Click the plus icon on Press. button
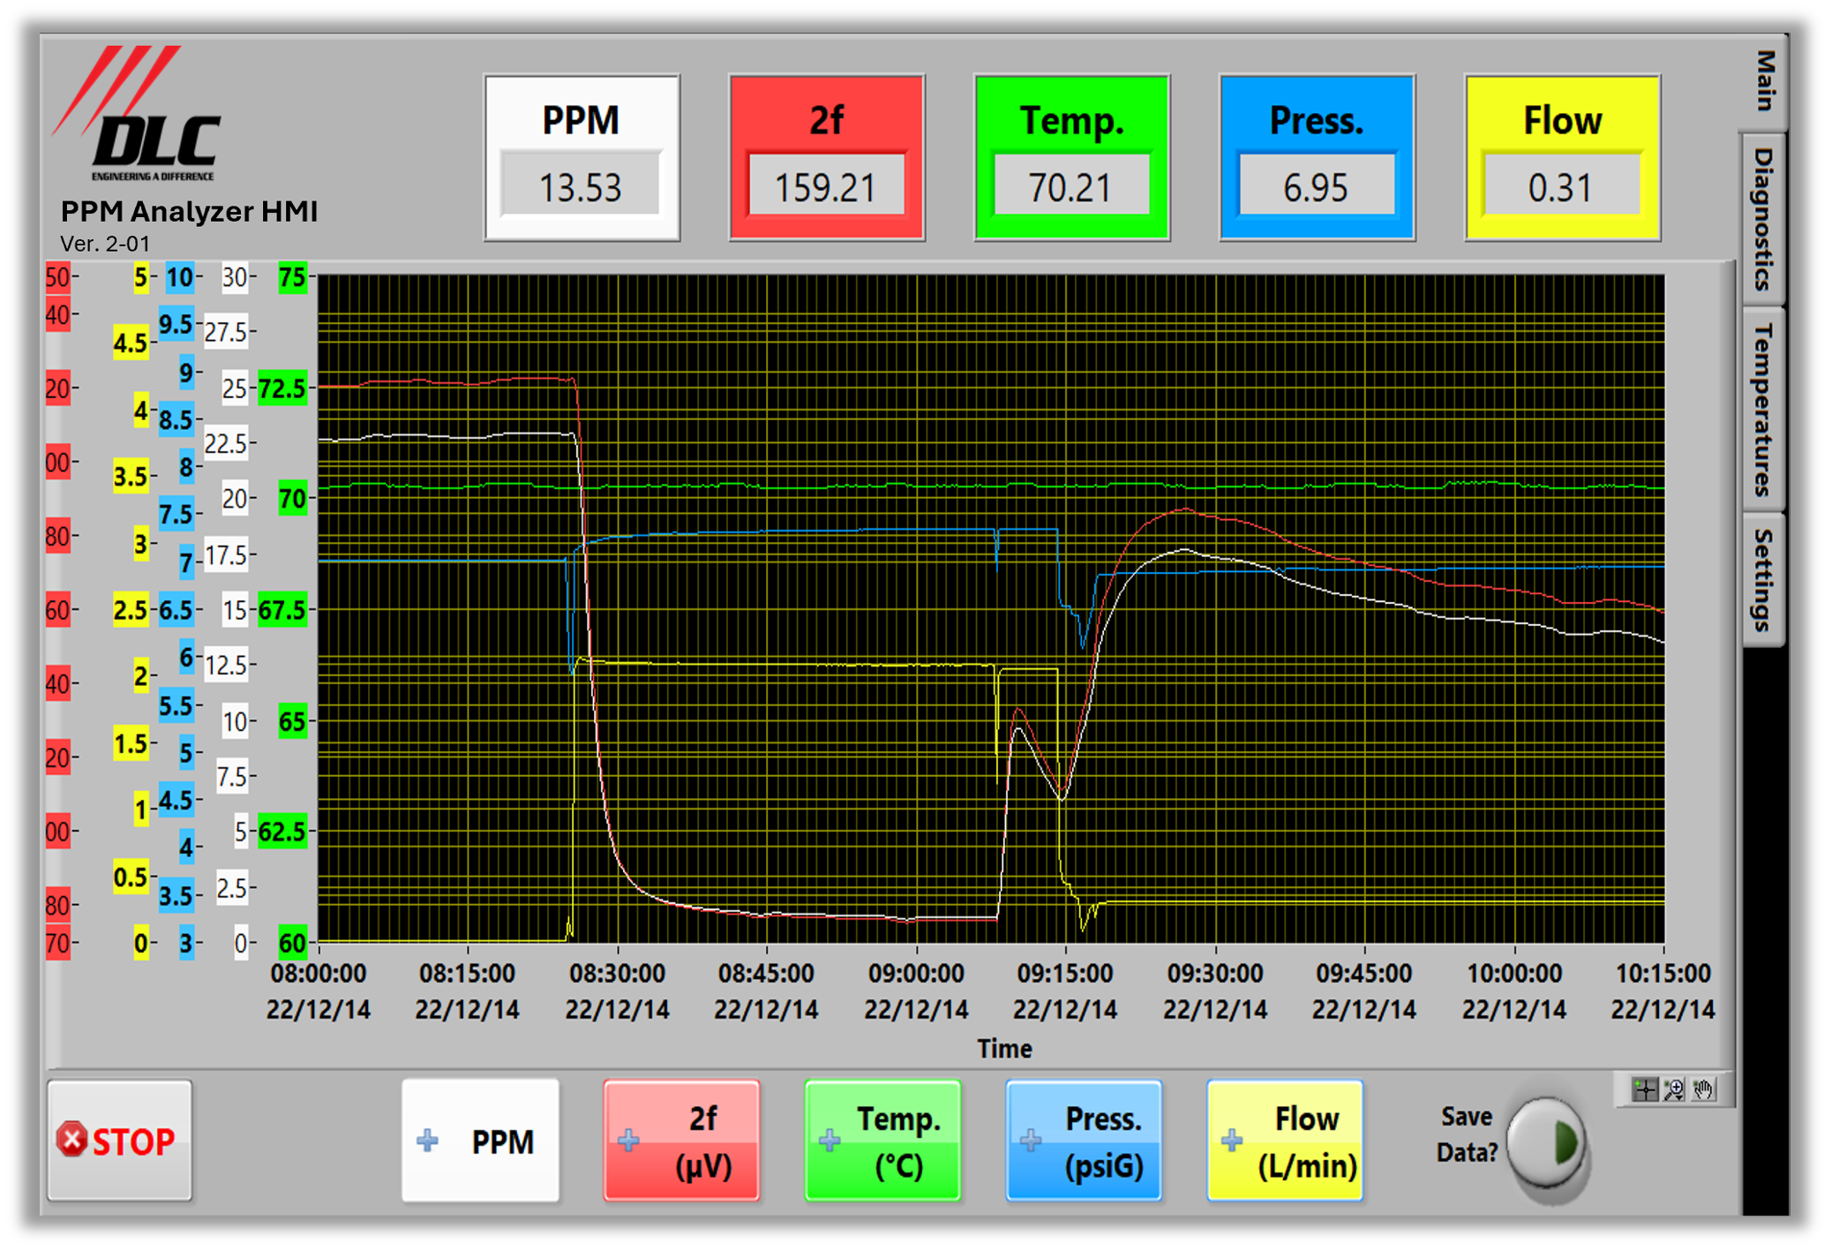Screen dimensions: 1832x1250 [x=1031, y=1141]
